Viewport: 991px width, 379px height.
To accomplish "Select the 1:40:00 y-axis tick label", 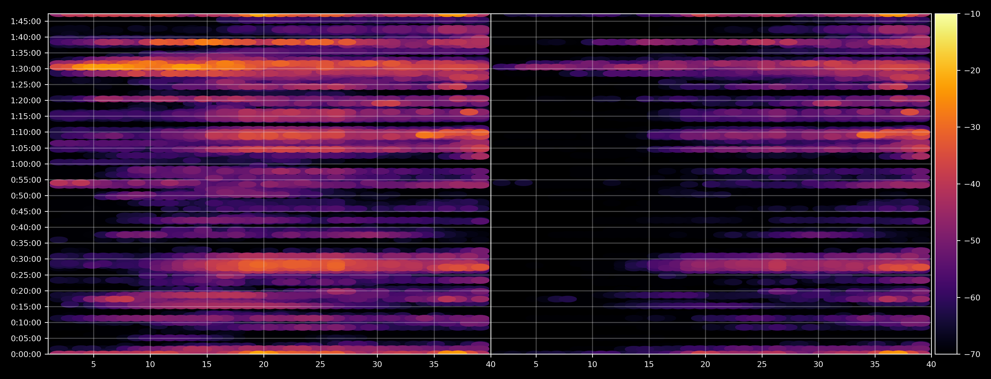I will click(26, 37).
